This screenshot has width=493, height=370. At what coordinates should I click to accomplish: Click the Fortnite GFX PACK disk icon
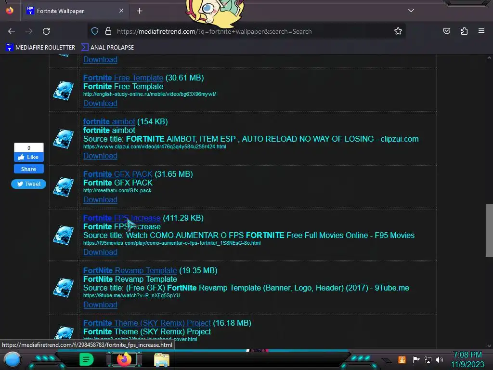(x=64, y=187)
